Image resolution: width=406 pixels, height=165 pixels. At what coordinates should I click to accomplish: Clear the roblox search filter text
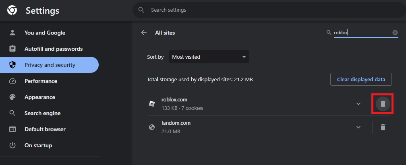coord(395,33)
